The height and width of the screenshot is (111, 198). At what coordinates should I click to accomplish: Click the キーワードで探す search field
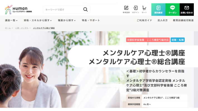click(63, 9)
